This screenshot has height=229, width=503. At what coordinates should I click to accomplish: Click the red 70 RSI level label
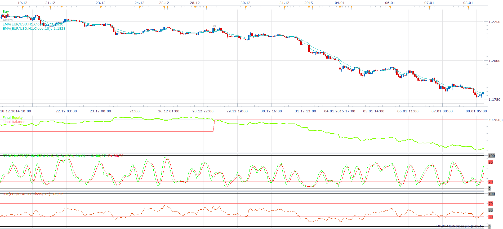pos(491,204)
